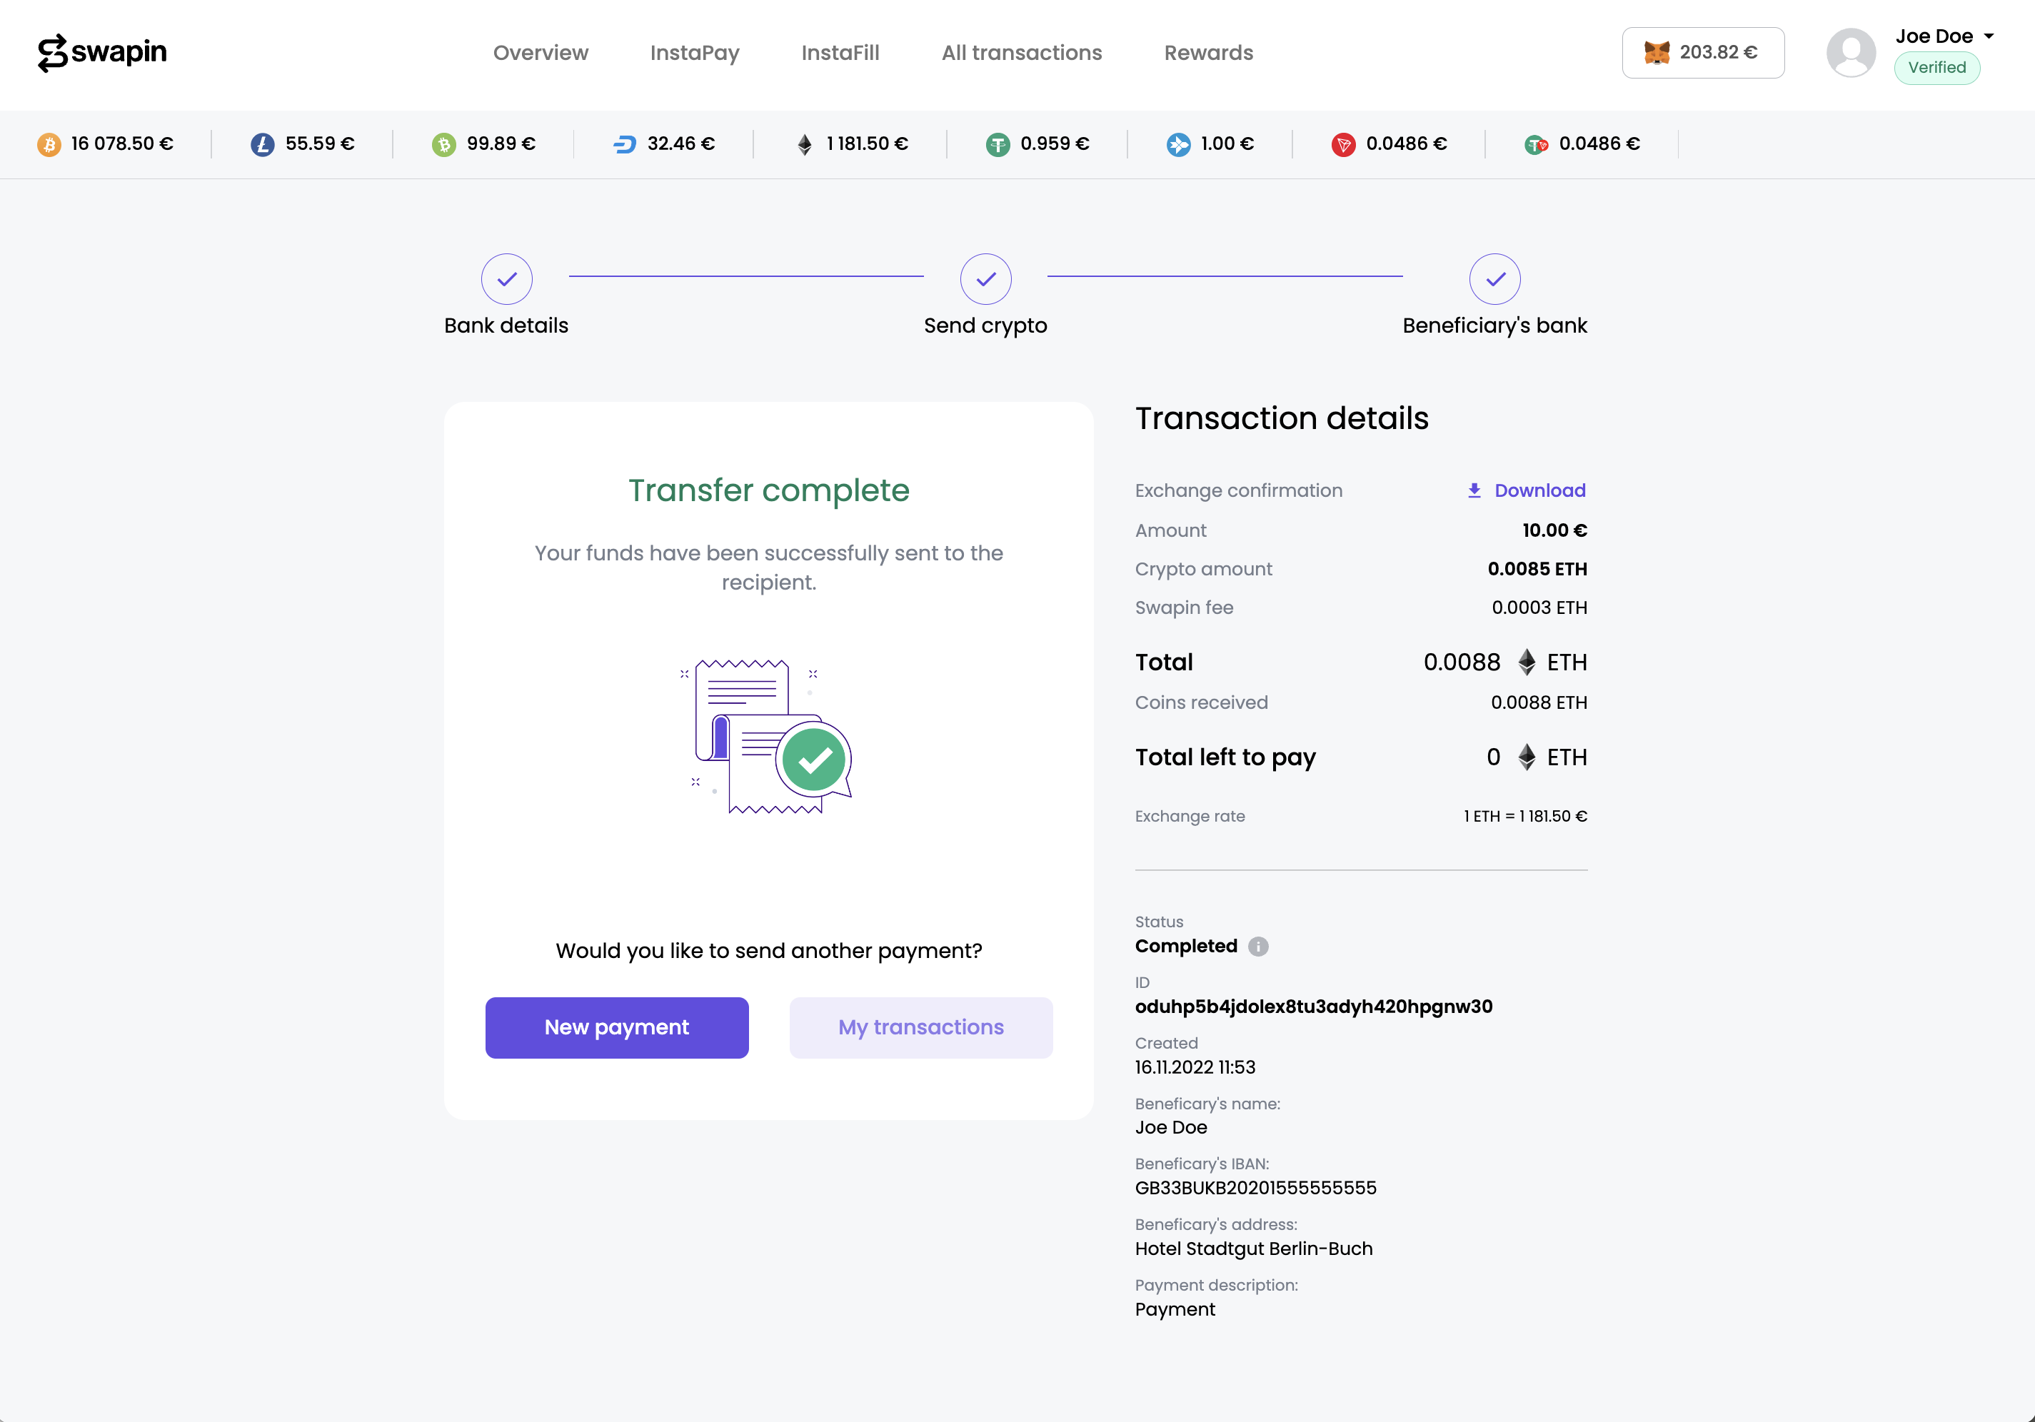Open All transactions page

pyautogui.click(x=1021, y=53)
